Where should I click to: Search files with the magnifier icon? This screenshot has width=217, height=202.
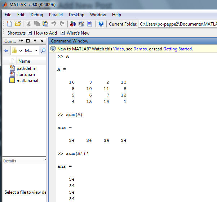tap(43, 51)
